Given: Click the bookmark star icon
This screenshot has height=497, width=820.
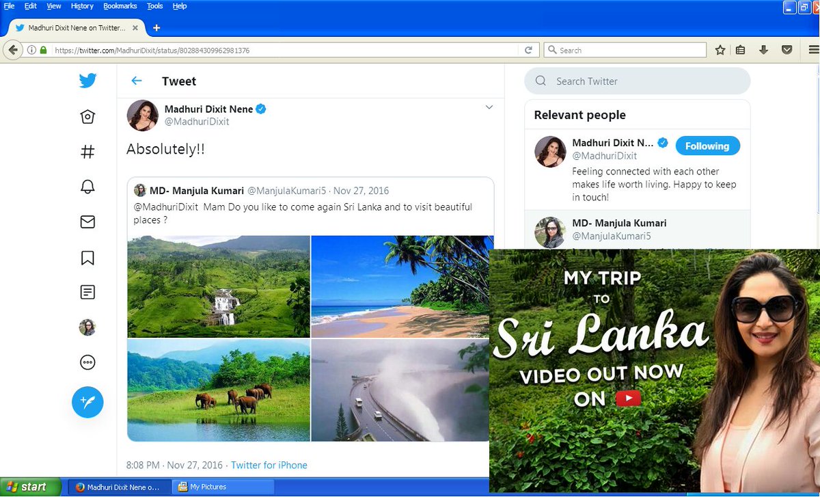Looking at the screenshot, I should tap(720, 50).
